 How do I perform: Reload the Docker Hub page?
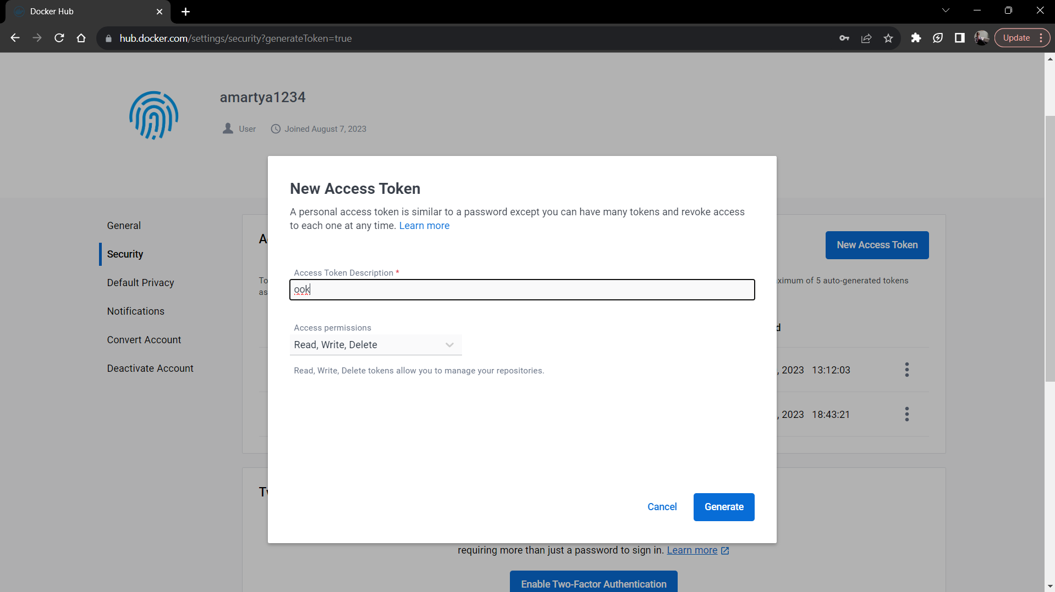coord(59,38)
